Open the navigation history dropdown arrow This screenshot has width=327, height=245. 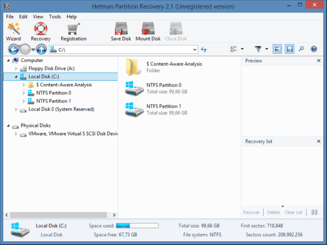33,50
